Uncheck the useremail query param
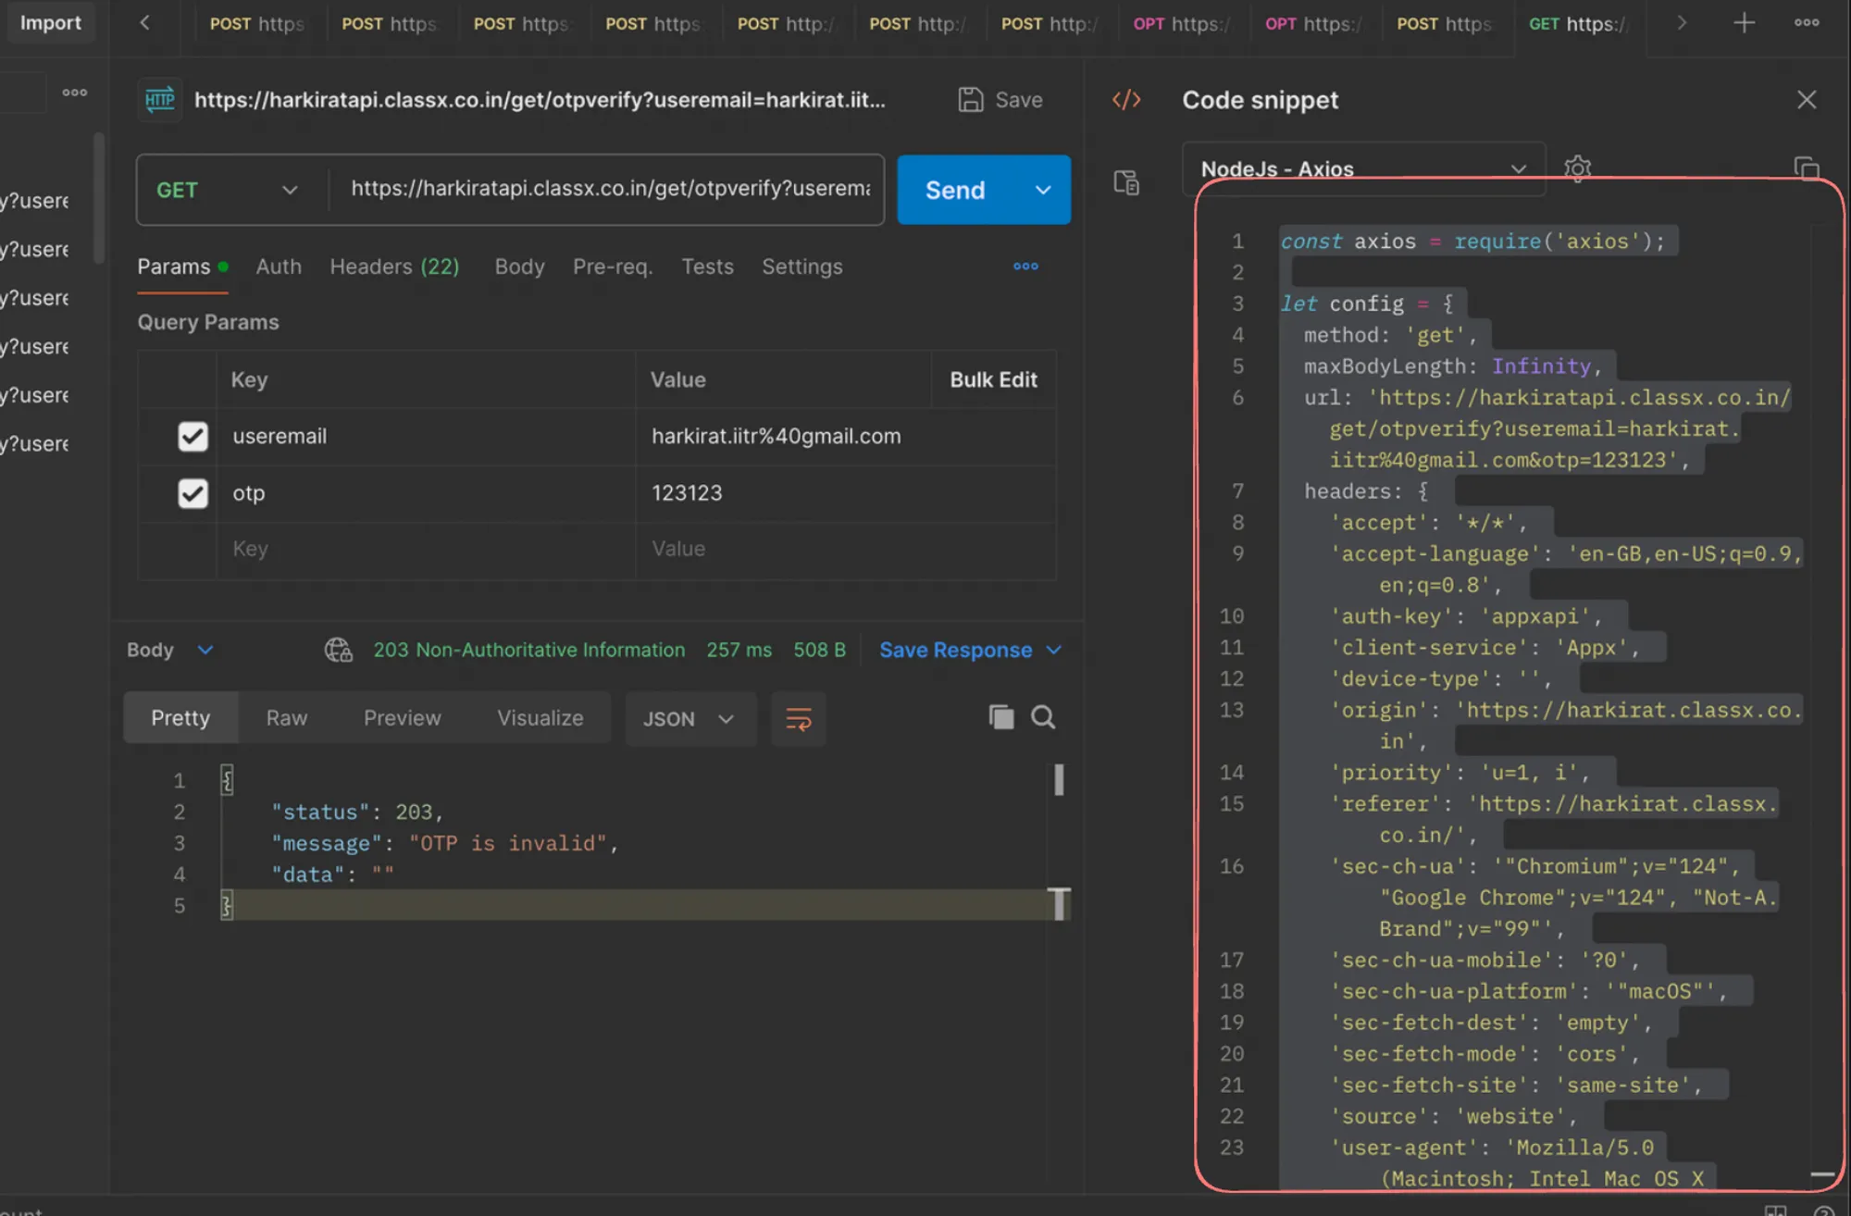This screenshot has width=1851, height=1216. (x=193, y=436)
